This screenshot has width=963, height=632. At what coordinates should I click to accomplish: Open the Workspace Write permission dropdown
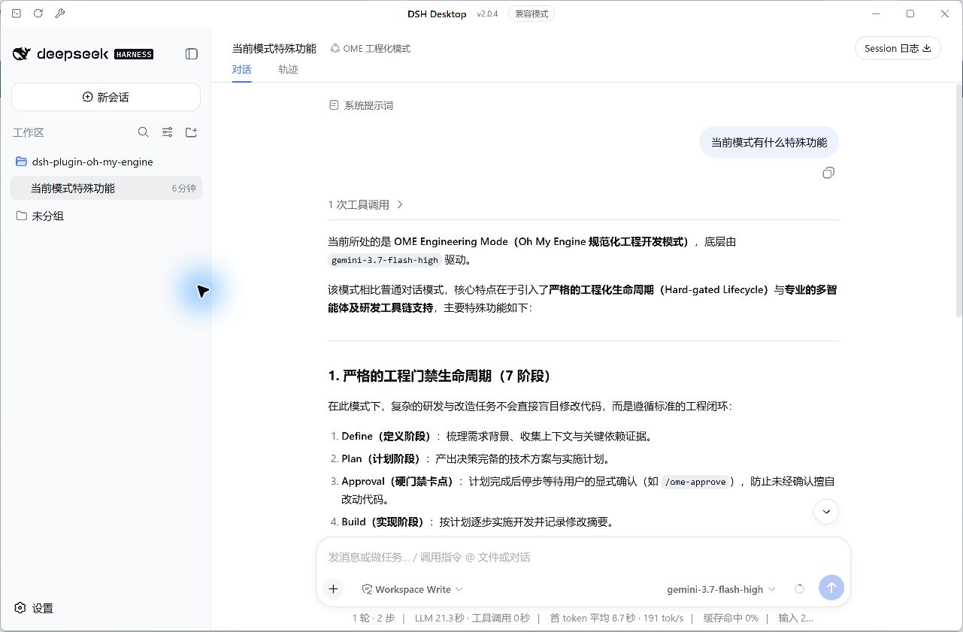[x=413, y=589]
